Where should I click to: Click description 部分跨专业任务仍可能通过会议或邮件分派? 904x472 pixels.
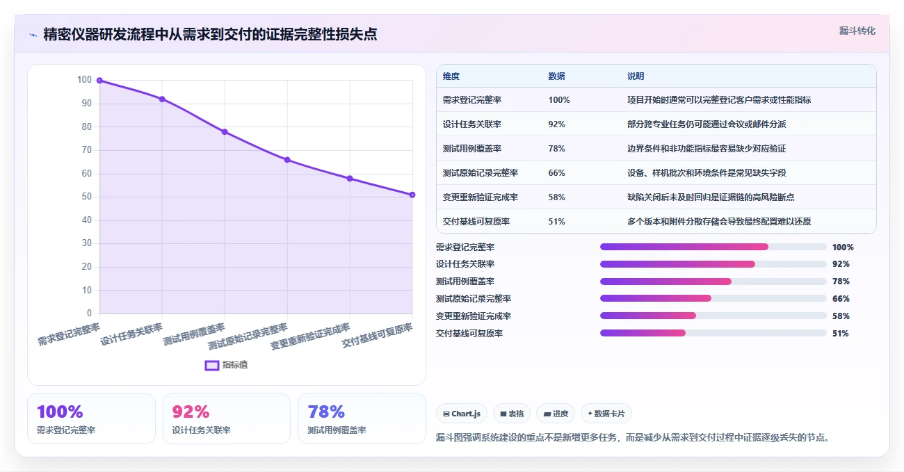point(707,124)
